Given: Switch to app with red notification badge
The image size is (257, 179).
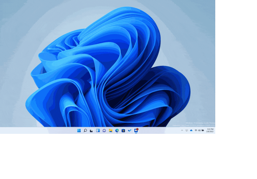Looking at the screenshot, I should pos(136,130).
